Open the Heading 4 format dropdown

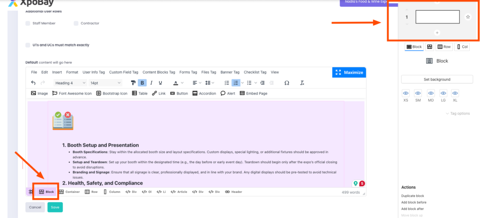(71, 83)
